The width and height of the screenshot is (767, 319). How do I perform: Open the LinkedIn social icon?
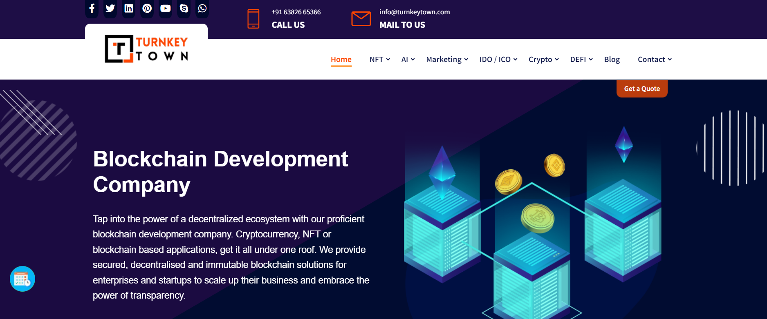click(x=129, y=9)
